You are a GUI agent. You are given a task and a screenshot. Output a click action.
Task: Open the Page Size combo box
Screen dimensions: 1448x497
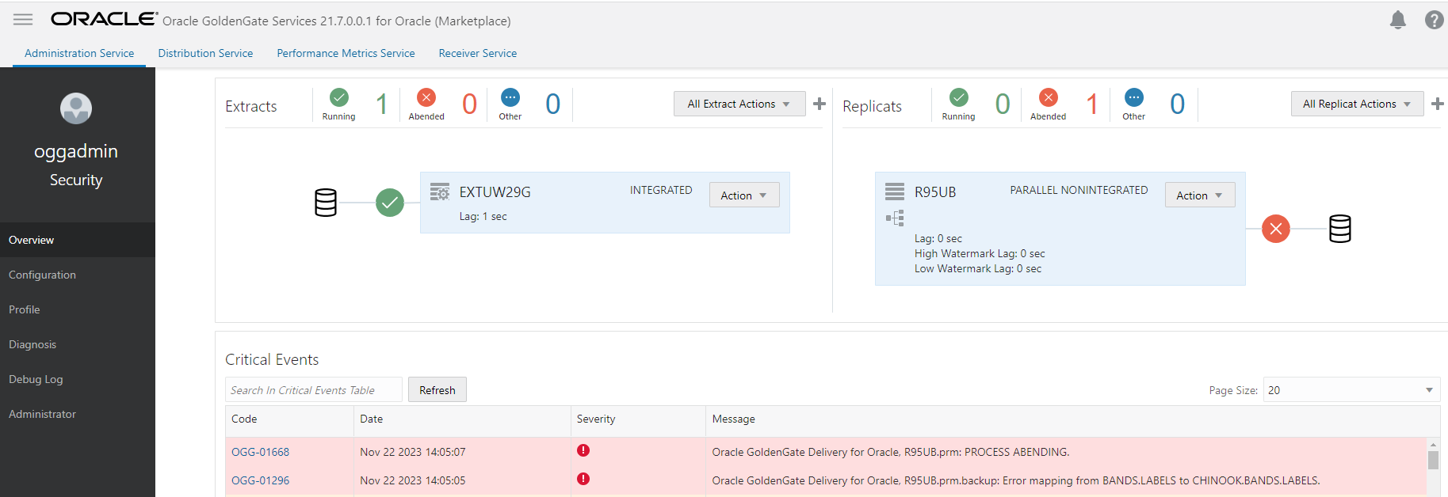point(1351,390)
